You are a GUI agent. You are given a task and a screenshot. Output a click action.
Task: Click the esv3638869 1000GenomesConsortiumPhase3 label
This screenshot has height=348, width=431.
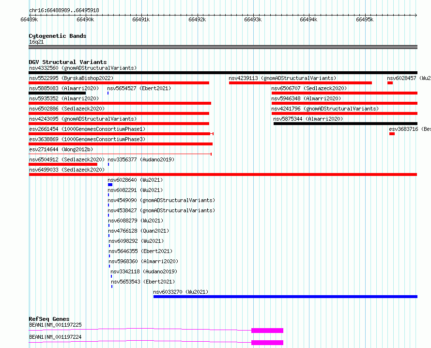click(x=87, y=139)
